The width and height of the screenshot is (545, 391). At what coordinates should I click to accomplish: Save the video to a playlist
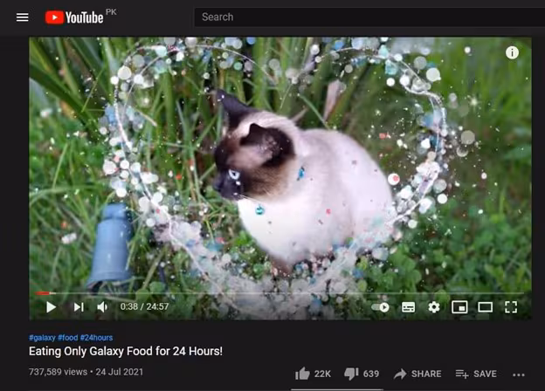[476, 374]
